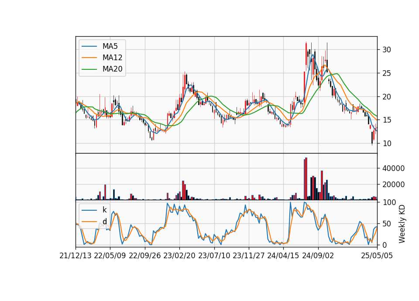Click the volume axis value 40000
The height and width of the screenshot is (301, 419).
click(x=393, y=168)
